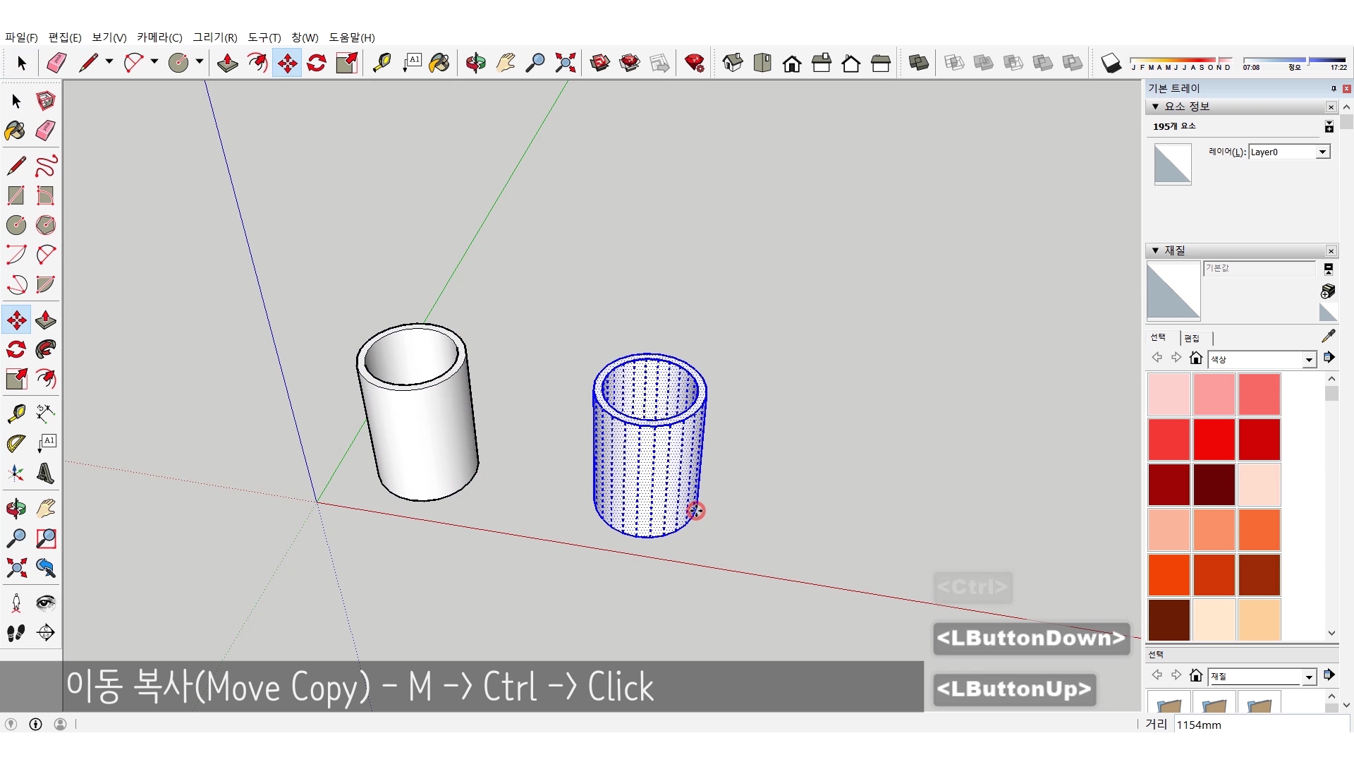1354x762 pixels.
Task: Open the Layer0 layer dropdown
Action: (1322, 152)
